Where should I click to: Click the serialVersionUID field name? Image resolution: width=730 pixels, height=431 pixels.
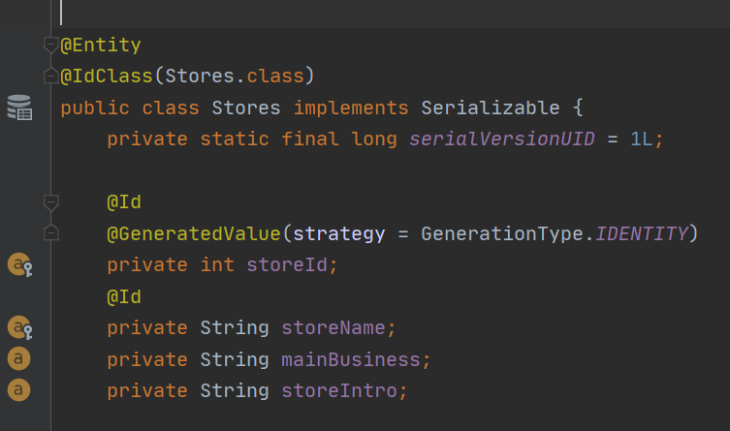coord(502,139)
